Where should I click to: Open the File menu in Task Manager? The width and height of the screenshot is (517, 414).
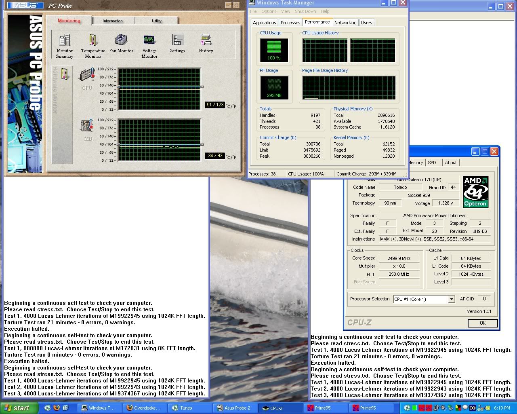[253, 11]
